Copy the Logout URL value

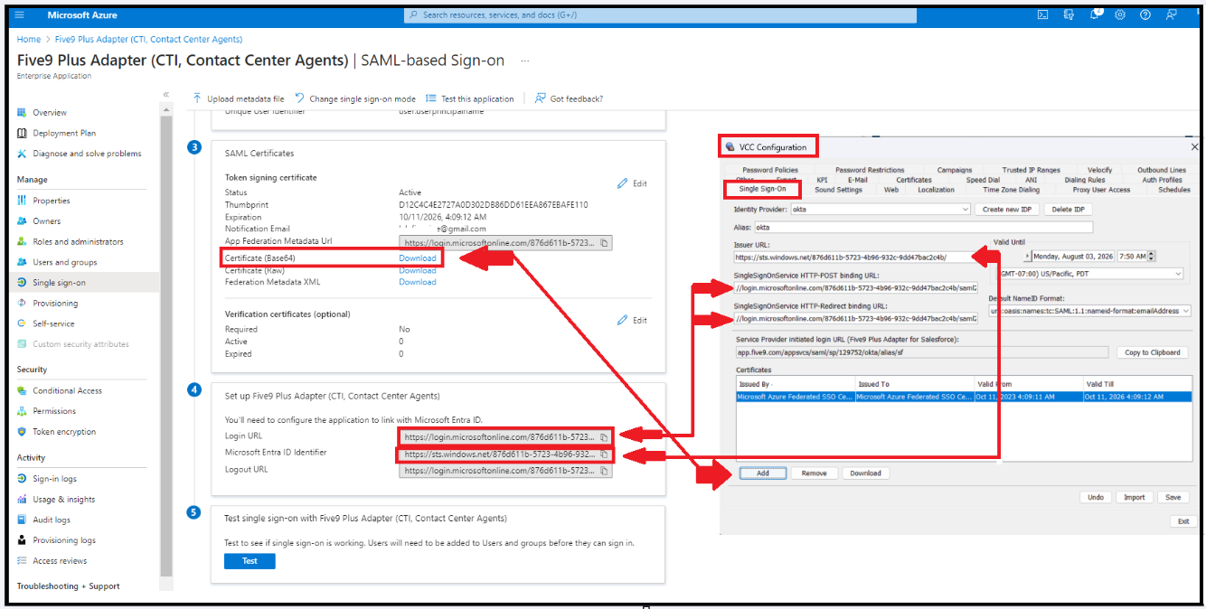tap(605, 471)
